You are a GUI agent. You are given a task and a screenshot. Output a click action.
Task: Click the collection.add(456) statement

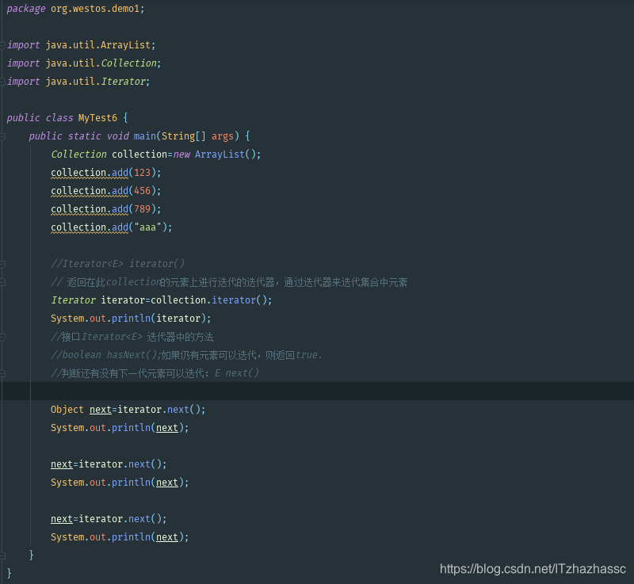[x=106, y=191]
